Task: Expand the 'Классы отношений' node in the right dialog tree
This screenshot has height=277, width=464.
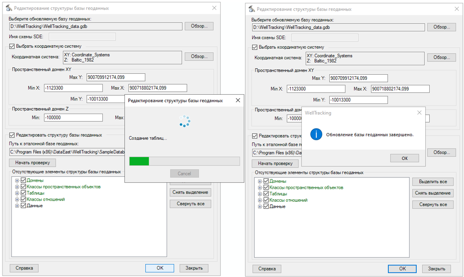Action: (260, 200)
